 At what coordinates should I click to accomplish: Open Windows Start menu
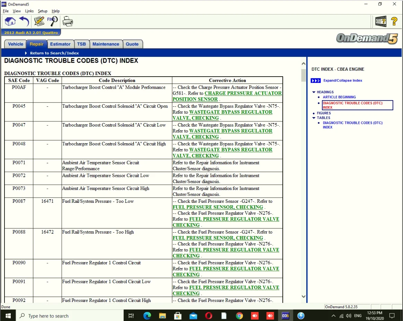(8, 315)
